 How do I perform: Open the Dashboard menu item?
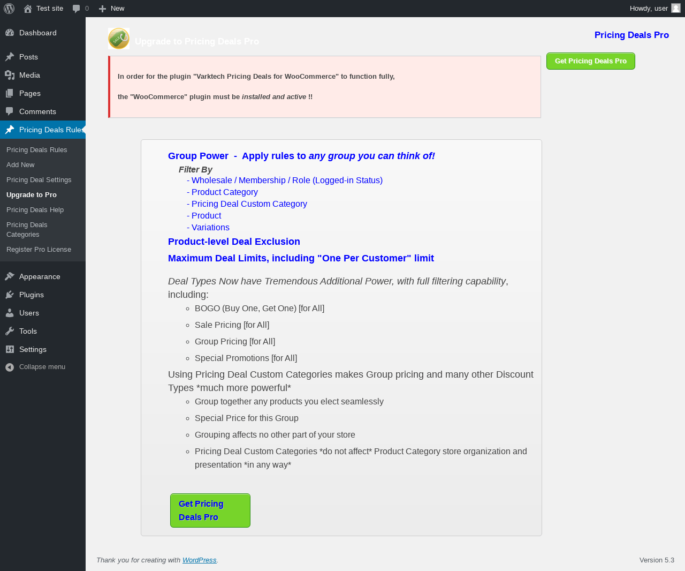(43, 33)
